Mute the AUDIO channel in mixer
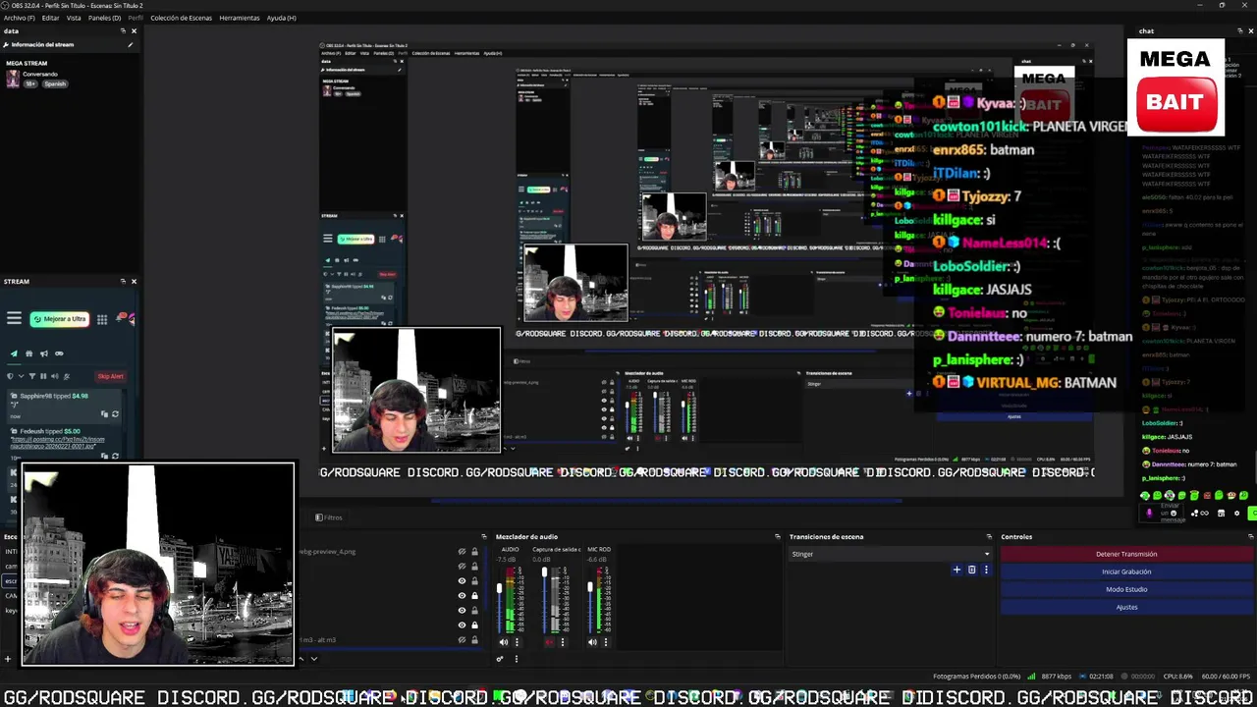Screen dimensions: 1257x707 click(503, 642)
